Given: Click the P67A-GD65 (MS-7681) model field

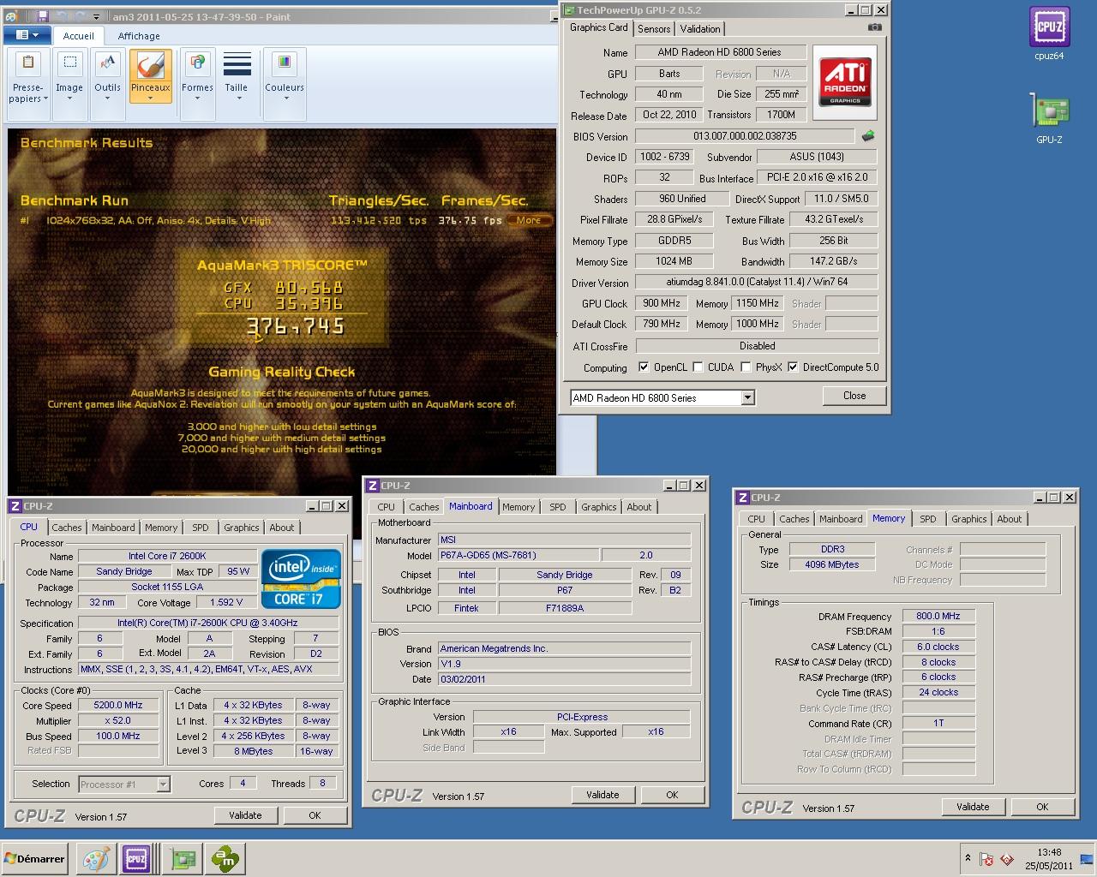Looking at the screenshot, I should pyautogui.click(x=519, y=556).
